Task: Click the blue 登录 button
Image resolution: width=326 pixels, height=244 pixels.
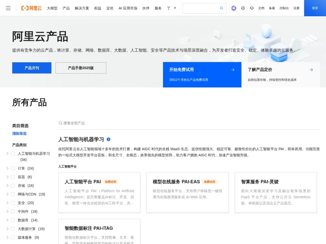Action: tap(315, 8)
